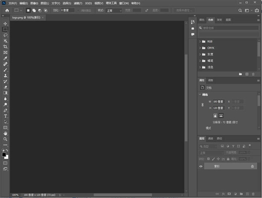Open the 样式 style dropdown in options bar
Image resolution: width=262 pixels, height=198 pixels.
[114, 10]
